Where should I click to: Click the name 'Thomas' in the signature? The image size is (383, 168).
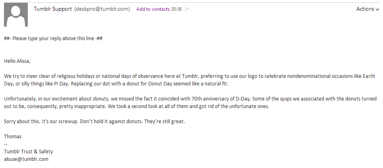[13, 137]
